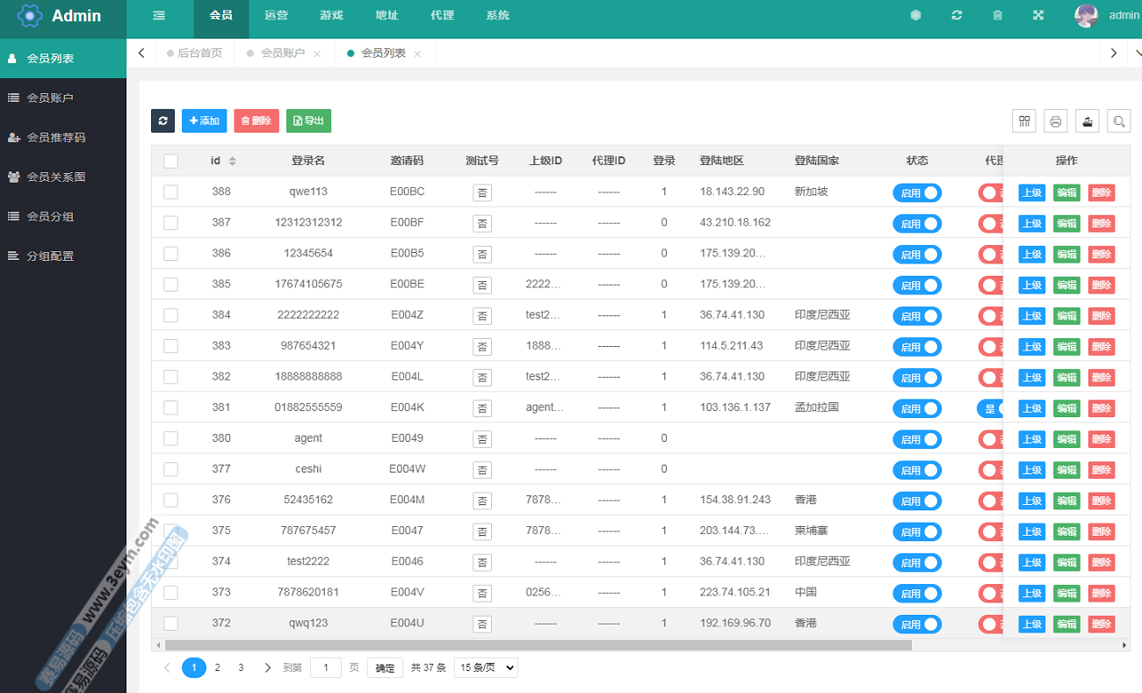Click the fullscreen icon in top header
Viewport: 1142px width, 693px height.
(x=1037, y=15)
